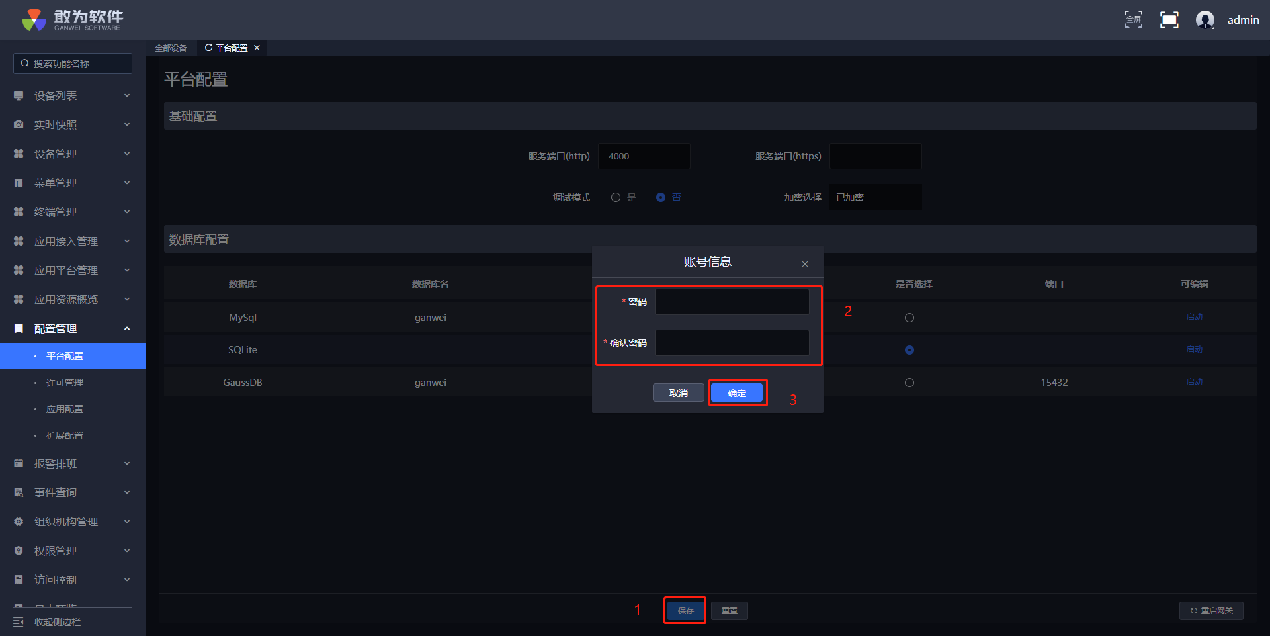Expand the 报警排班 sidebar menu
This screenshot has width=1270, height=636.
(x=73, y=464)
